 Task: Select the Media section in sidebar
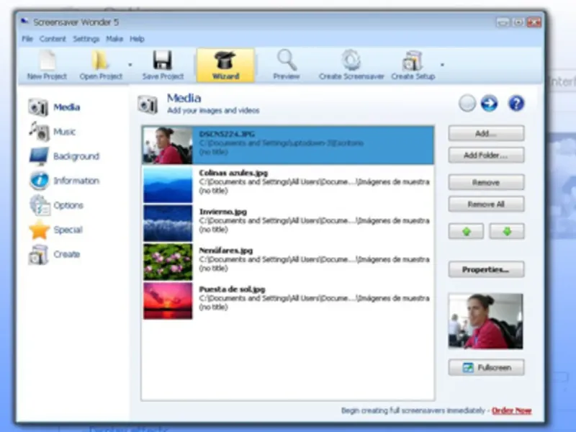coord(55,107)
